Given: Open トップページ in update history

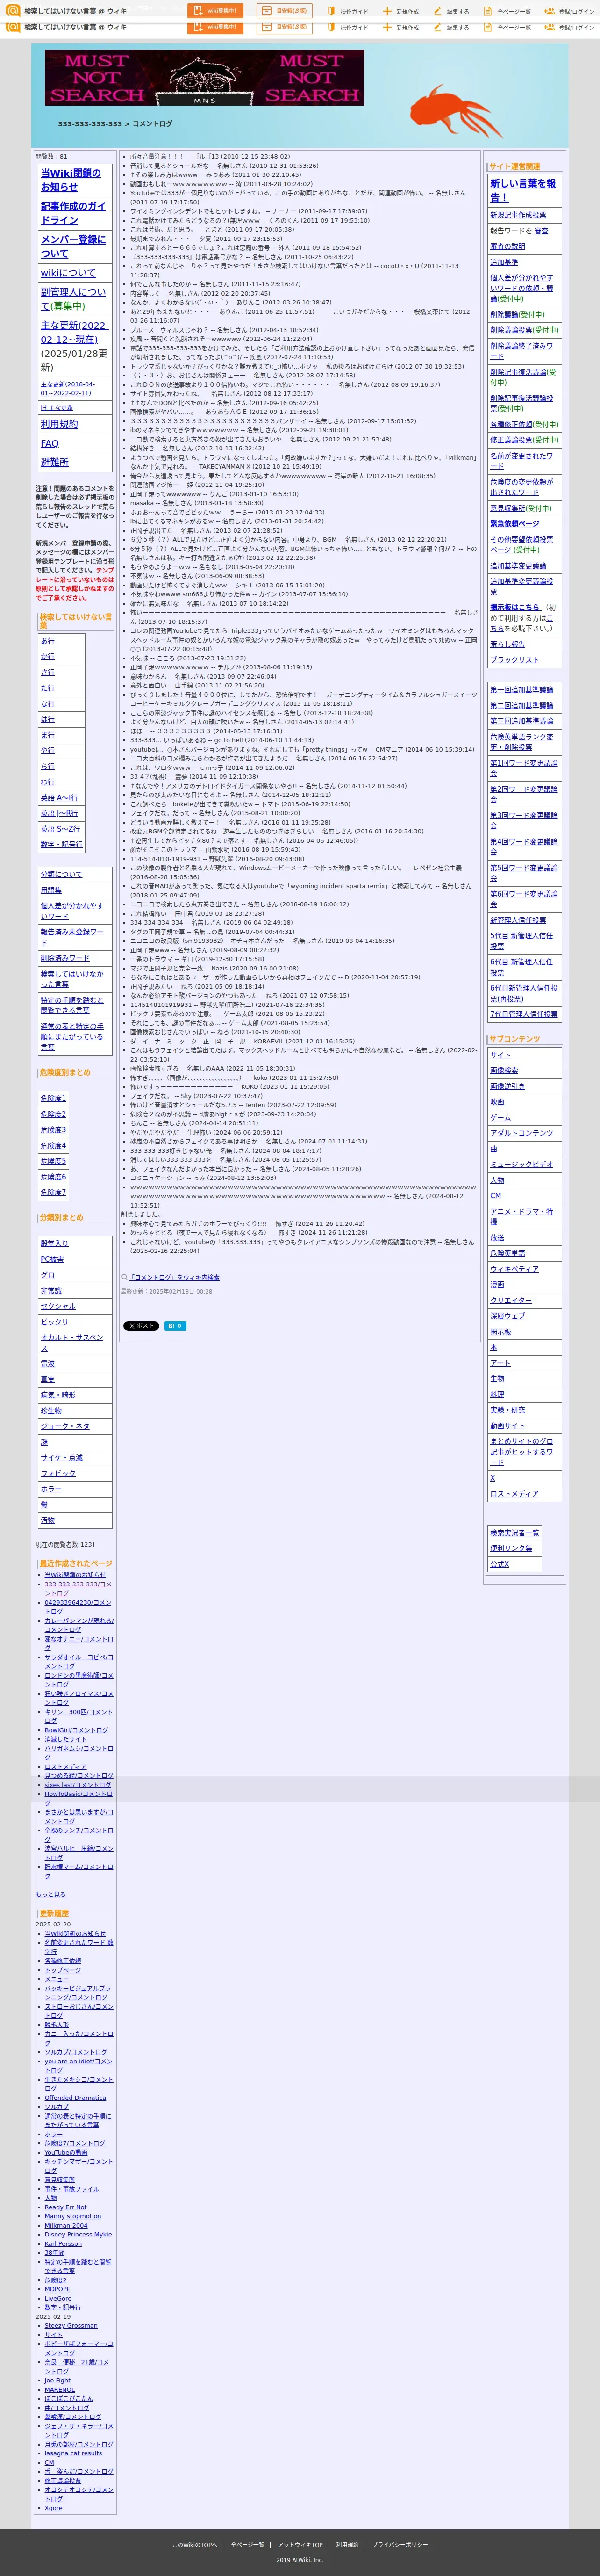Looking at the screenshot, I should [63, 1970].
